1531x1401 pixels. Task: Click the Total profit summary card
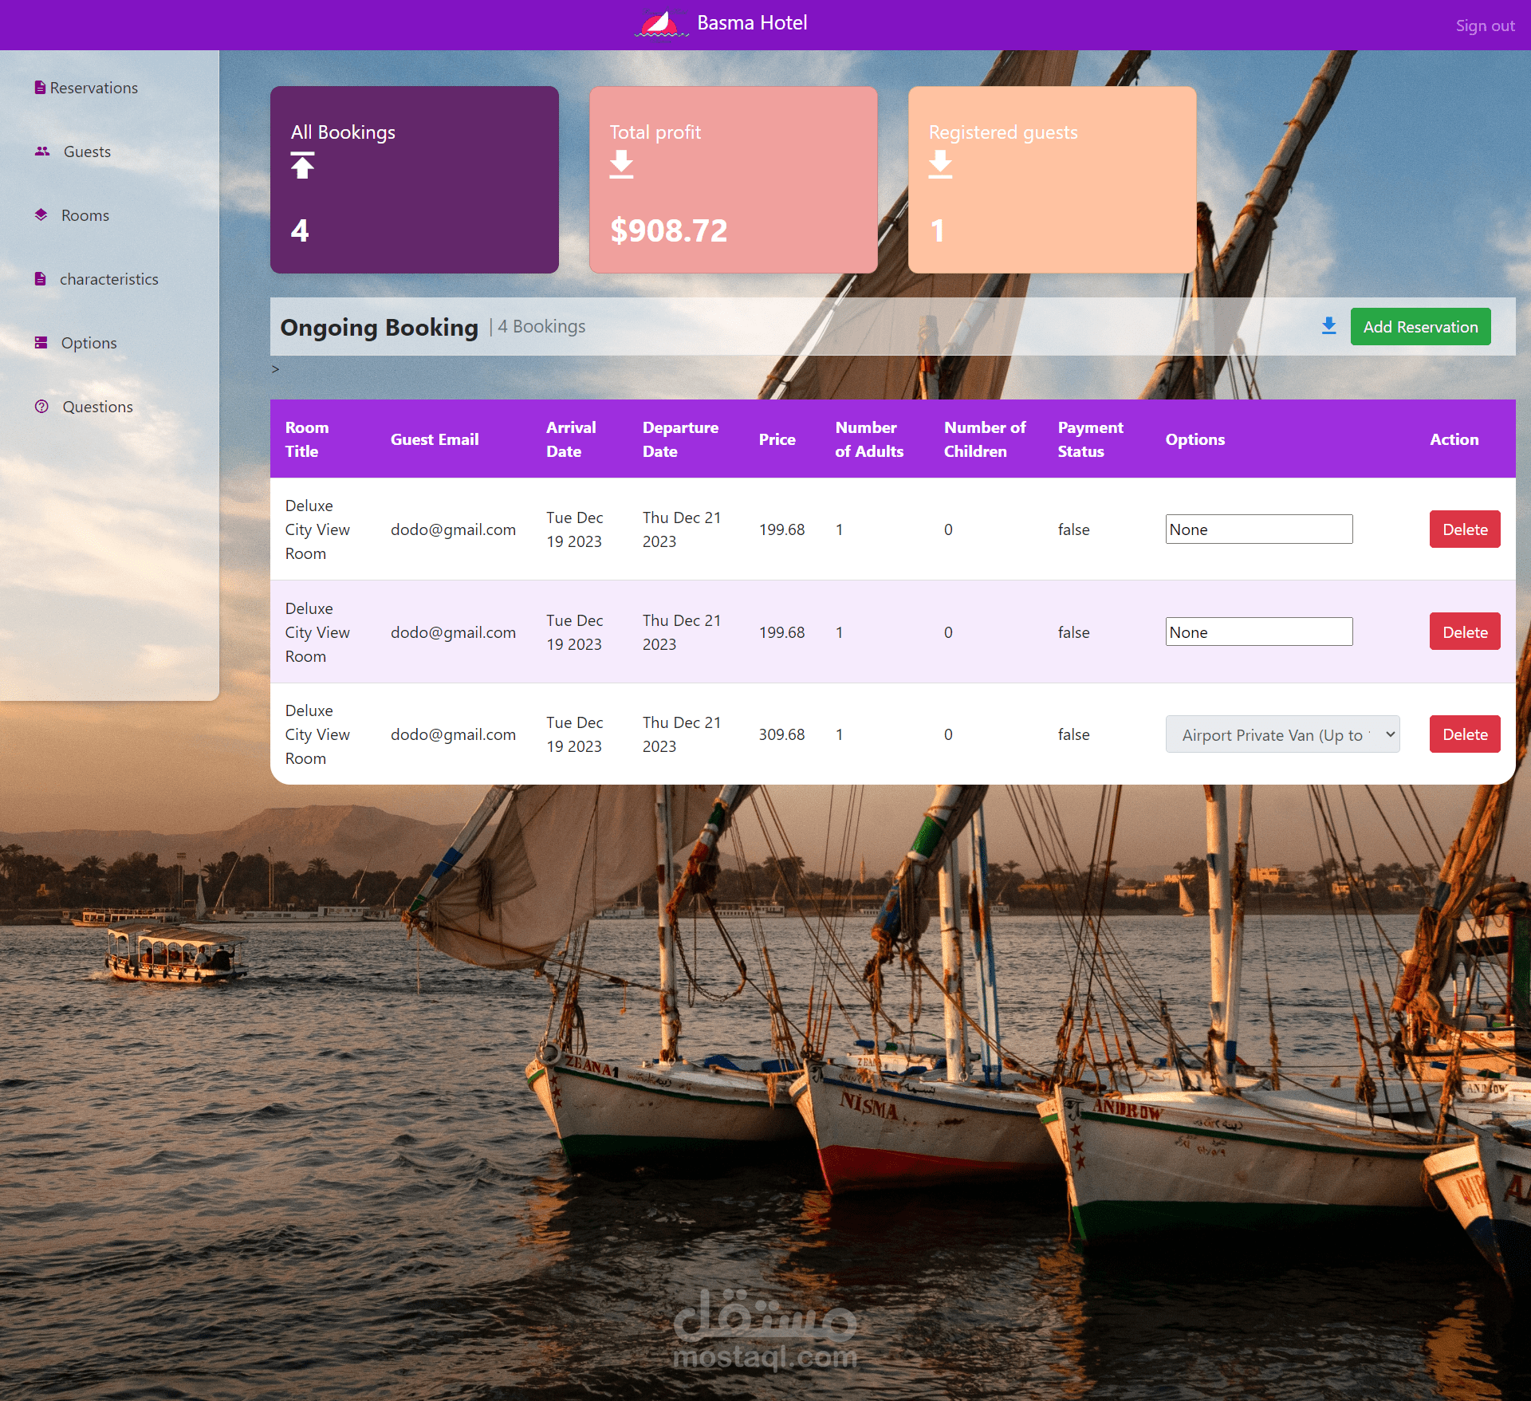(733, 179)
